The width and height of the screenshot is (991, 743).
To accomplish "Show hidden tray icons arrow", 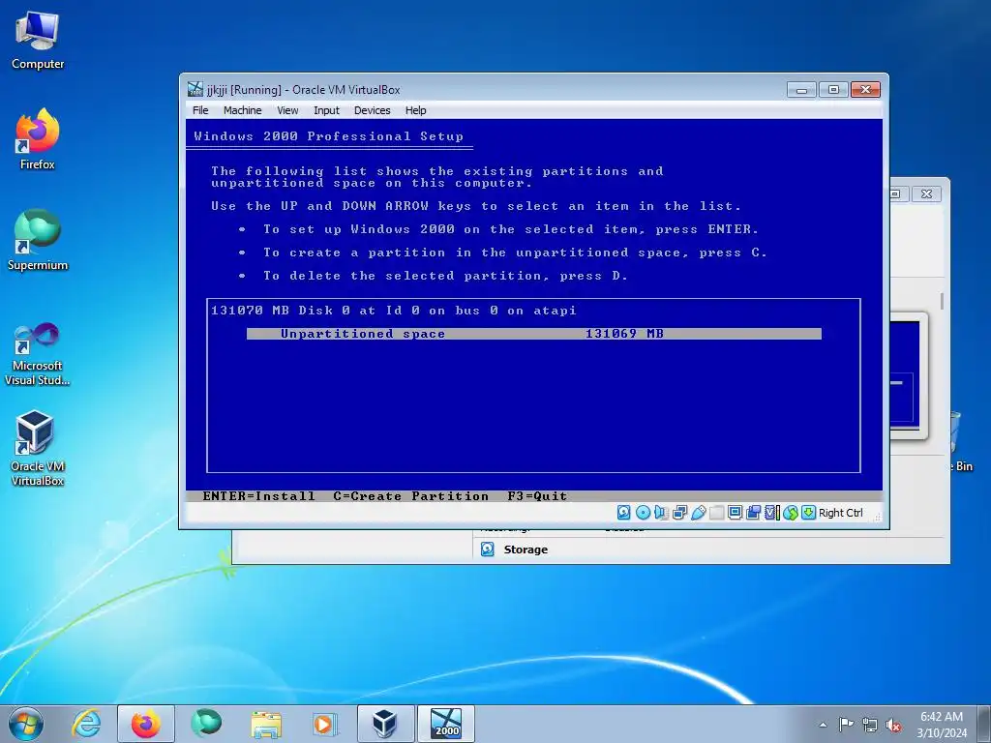I will [x=823, y=725].
